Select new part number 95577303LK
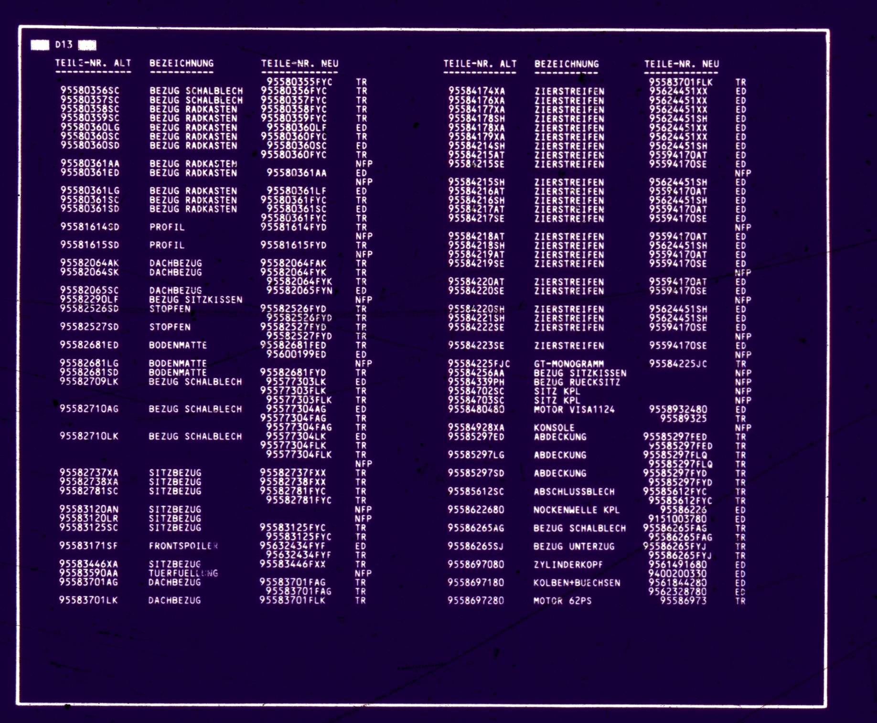The width and height of the screenshot is (877, 723). click(x=296, y=382)
